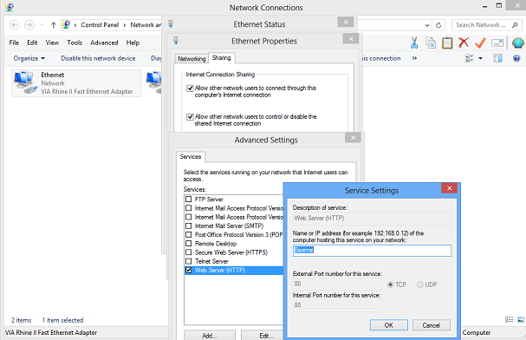Check the Telnet Server service
Image resolution: width=526 pixels, height=340 pixels.
(189, 261)
